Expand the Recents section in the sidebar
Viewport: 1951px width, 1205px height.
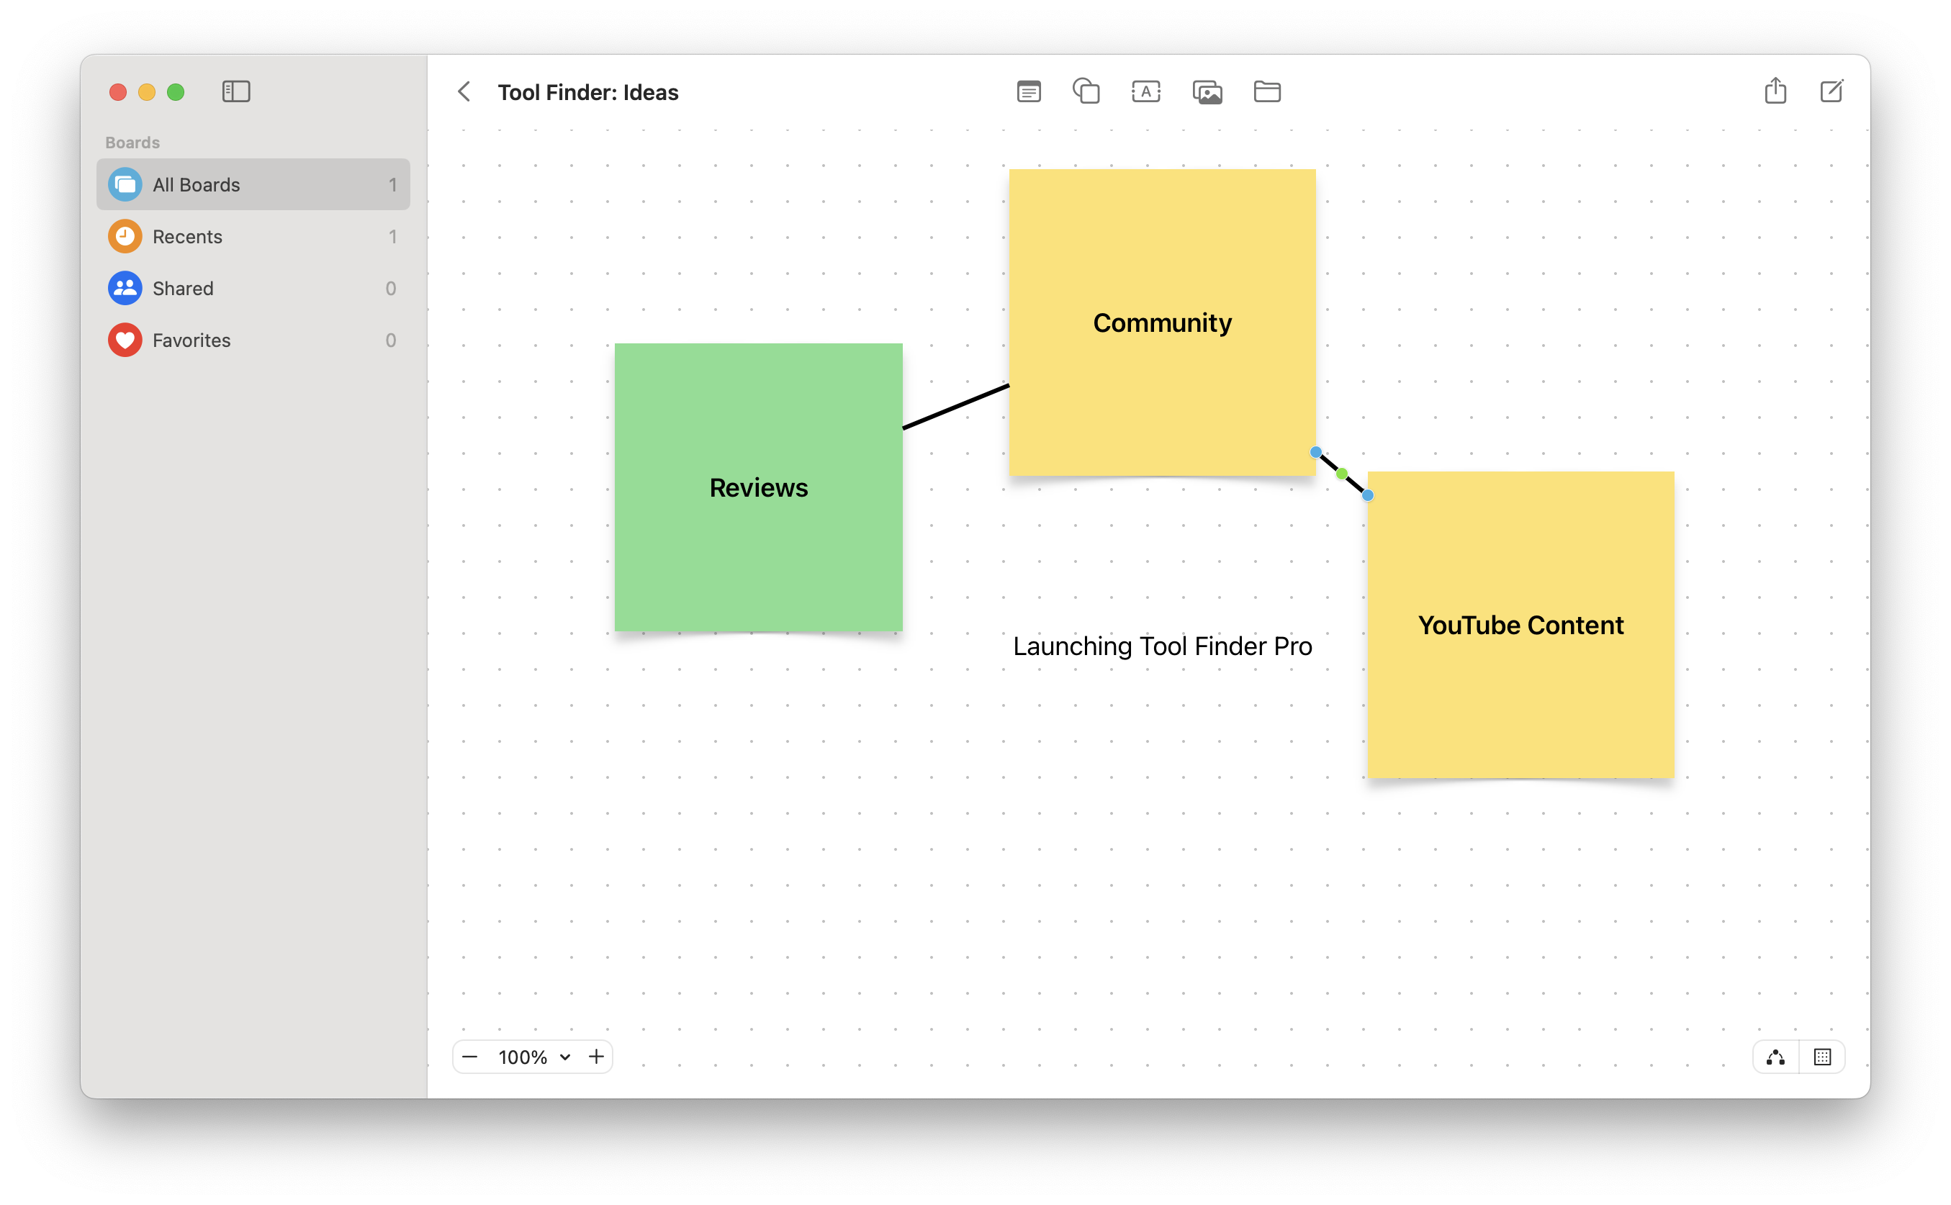[187, 236]
